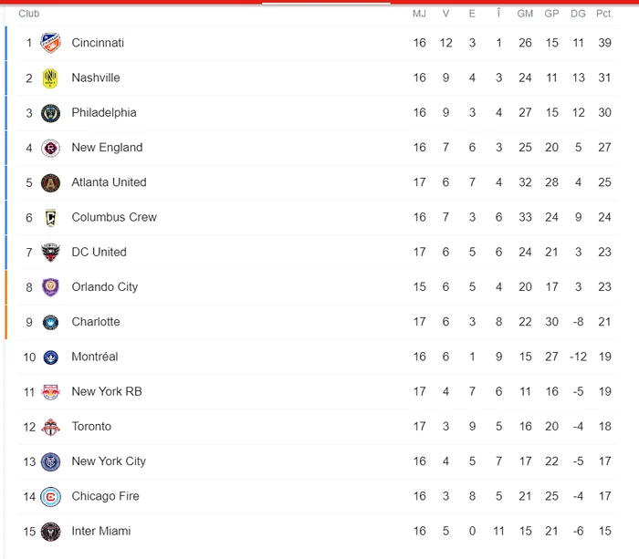The image size is (639, 559).
Task: Click the Inter Miami crest
Action: [x=50, y=532]
